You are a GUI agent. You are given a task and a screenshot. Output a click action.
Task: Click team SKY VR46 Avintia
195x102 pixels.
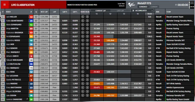point(174,84)
